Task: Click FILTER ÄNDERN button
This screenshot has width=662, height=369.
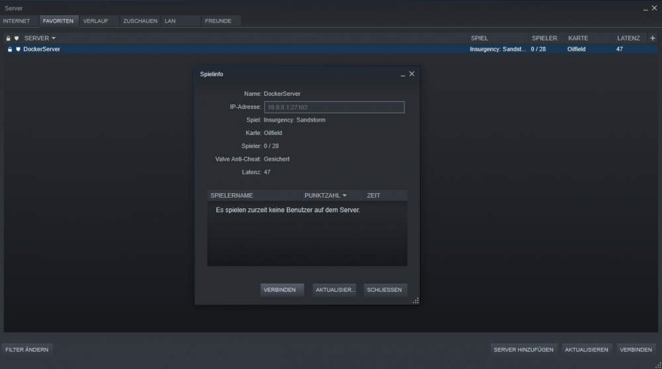Action: [x=27, y=350]
